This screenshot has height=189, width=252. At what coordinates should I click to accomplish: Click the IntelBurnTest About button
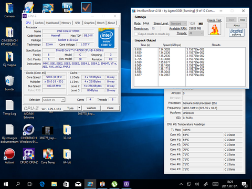[237, 25]
